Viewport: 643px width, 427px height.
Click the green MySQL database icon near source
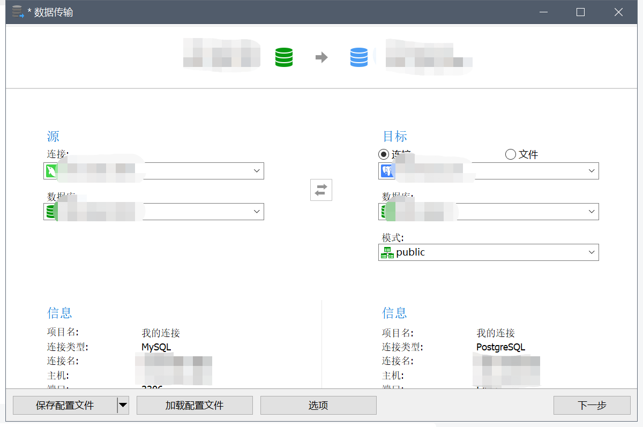283,56
